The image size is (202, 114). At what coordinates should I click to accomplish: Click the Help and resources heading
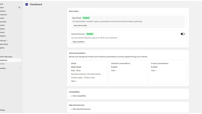click(77, 105)
